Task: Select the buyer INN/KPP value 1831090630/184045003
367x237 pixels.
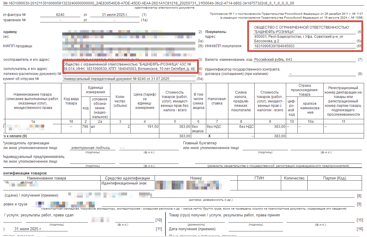Action: tap(274, 46)
